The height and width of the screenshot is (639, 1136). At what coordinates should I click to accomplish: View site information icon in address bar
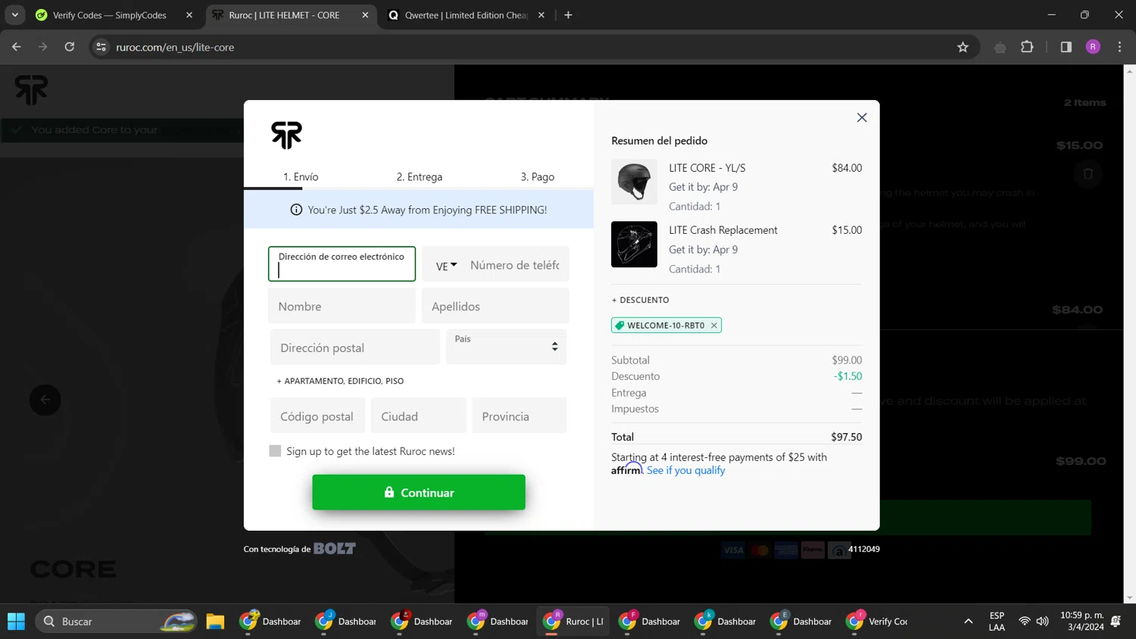pos(101,47)
